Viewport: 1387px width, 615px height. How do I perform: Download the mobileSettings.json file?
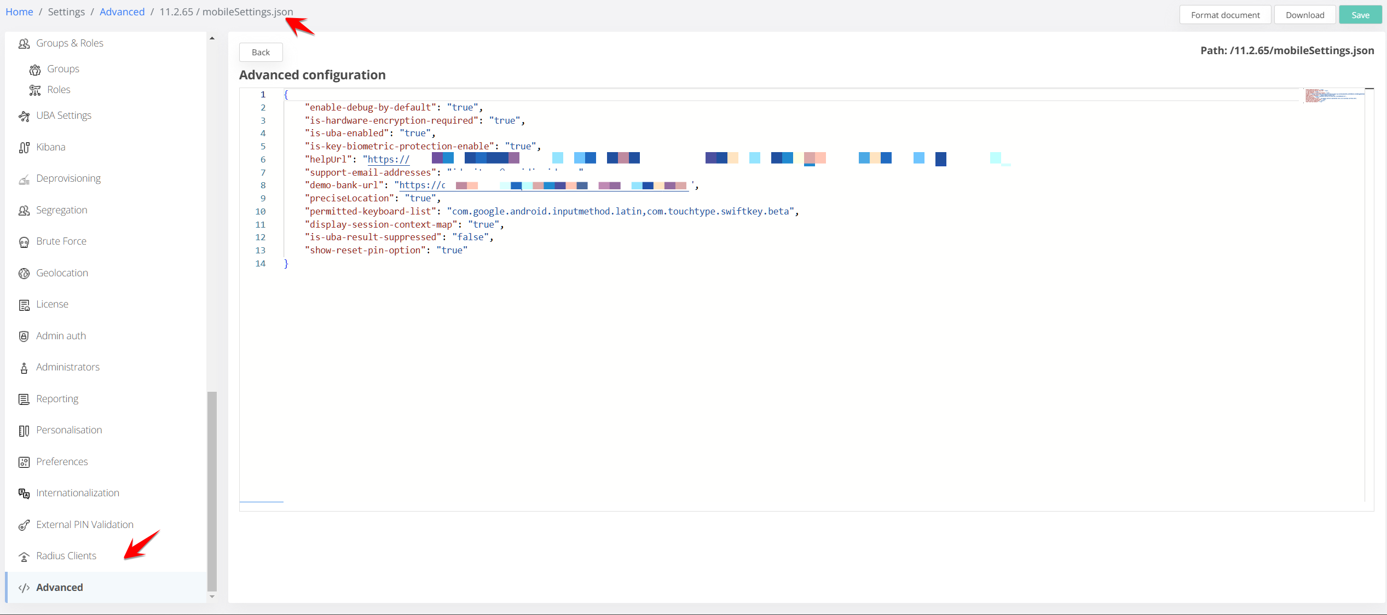pyautogui.click(x=1304, y=15)
